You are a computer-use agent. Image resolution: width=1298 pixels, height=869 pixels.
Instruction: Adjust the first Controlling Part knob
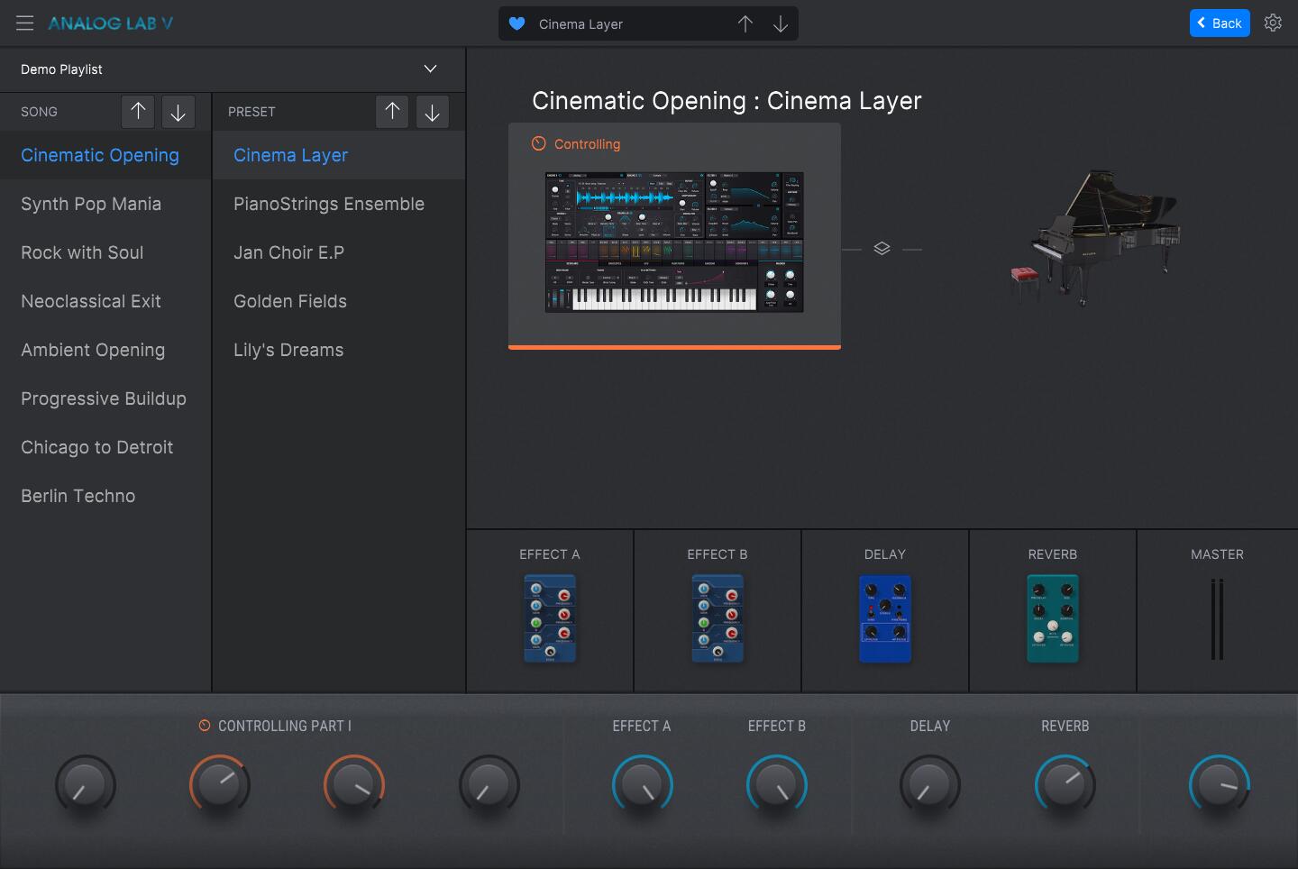click(x=86, y=785)
